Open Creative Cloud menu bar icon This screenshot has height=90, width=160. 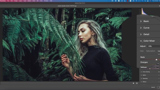click(x=112, y=1)
